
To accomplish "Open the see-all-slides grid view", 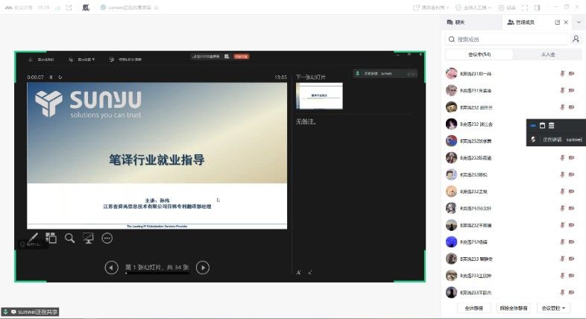I will 51,238.
